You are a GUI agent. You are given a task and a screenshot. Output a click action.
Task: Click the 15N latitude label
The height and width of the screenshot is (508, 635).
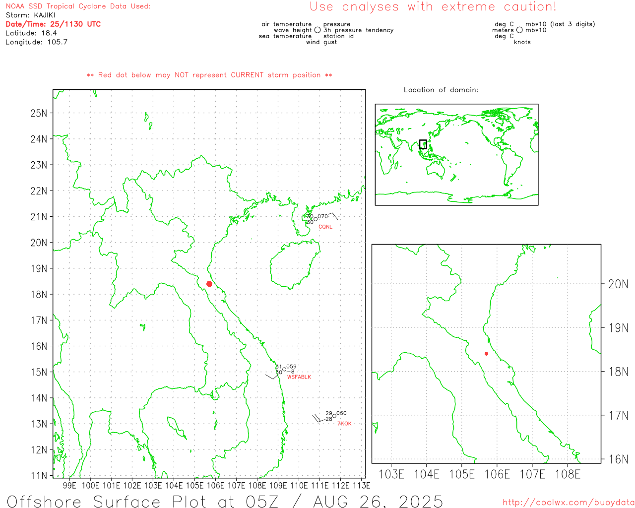tap(39, 372)
